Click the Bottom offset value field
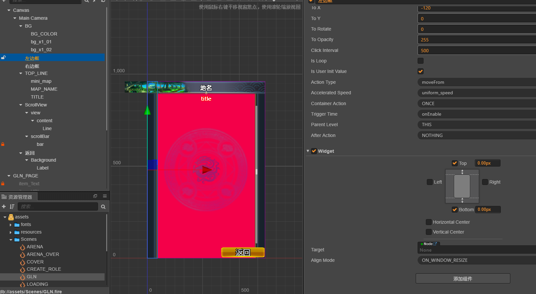 tap(488, 210)
